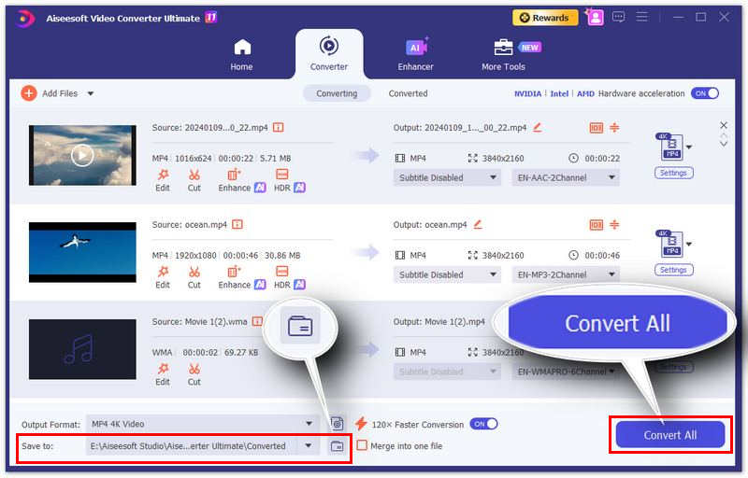Screen dimensions: 748x478
Task: Click the Rewards button
Action: (545, 18)
